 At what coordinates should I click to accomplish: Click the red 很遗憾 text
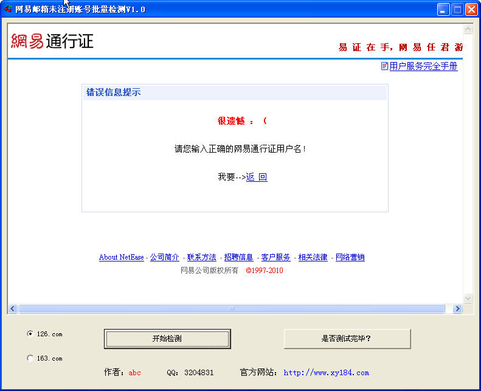231,121
